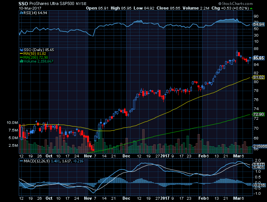Screen dimensions: 267x202
Task: Click the 5.0M volume axis label
Action: [13, 138]
